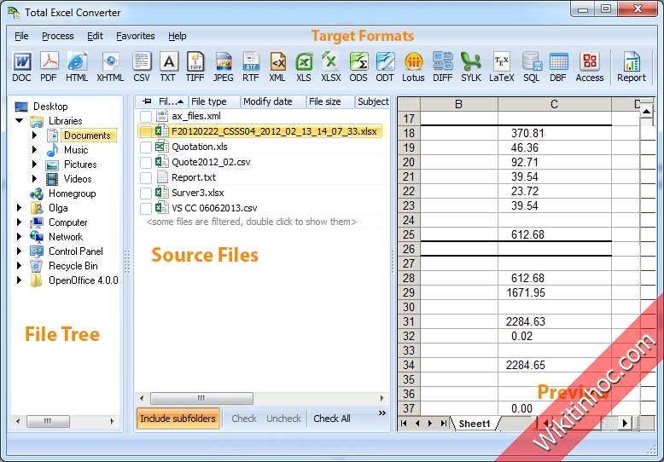The height and width of the screenshot is (462, 664).
Task: Tick the Surver3.xlsx checkbox
Action: click(x=146, y=193)
